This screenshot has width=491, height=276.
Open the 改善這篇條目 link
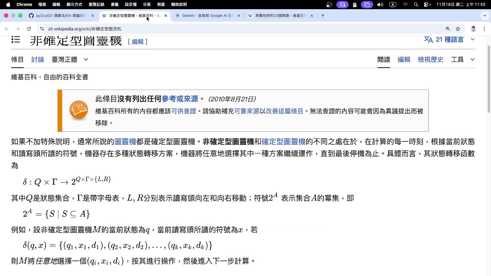pos(285,111)
